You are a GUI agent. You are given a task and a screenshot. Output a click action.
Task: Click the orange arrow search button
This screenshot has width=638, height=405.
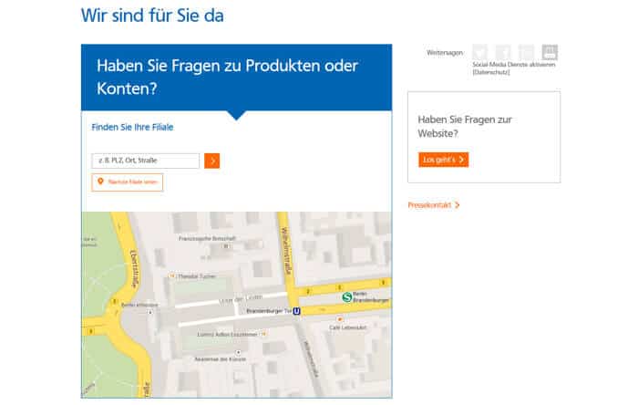click(x=212, y=161)
